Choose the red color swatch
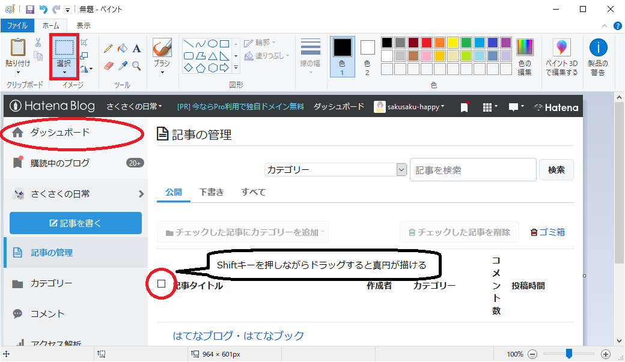This screenshot has width=625, height=362. pyautogui.click(x=425, y=42)
